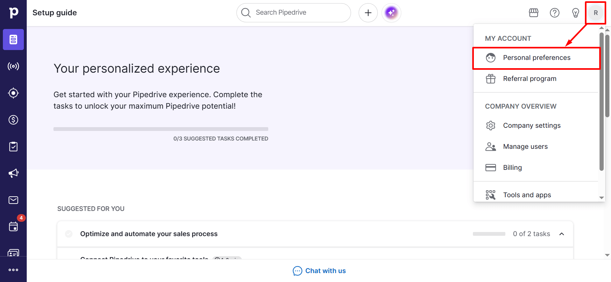Open the Help question mark icon
This screenshot has height=282, width=611.
(554, 13)
